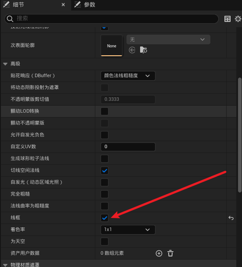This screenshot has width=242, height=267.
Task: Select the 资产用户数据 property label
Action: 25,253
